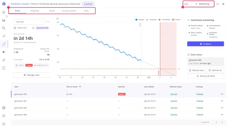This screenshot has height=128, width=229.
Task: Open row menu for generator-003
Action: tap(222, 94)
